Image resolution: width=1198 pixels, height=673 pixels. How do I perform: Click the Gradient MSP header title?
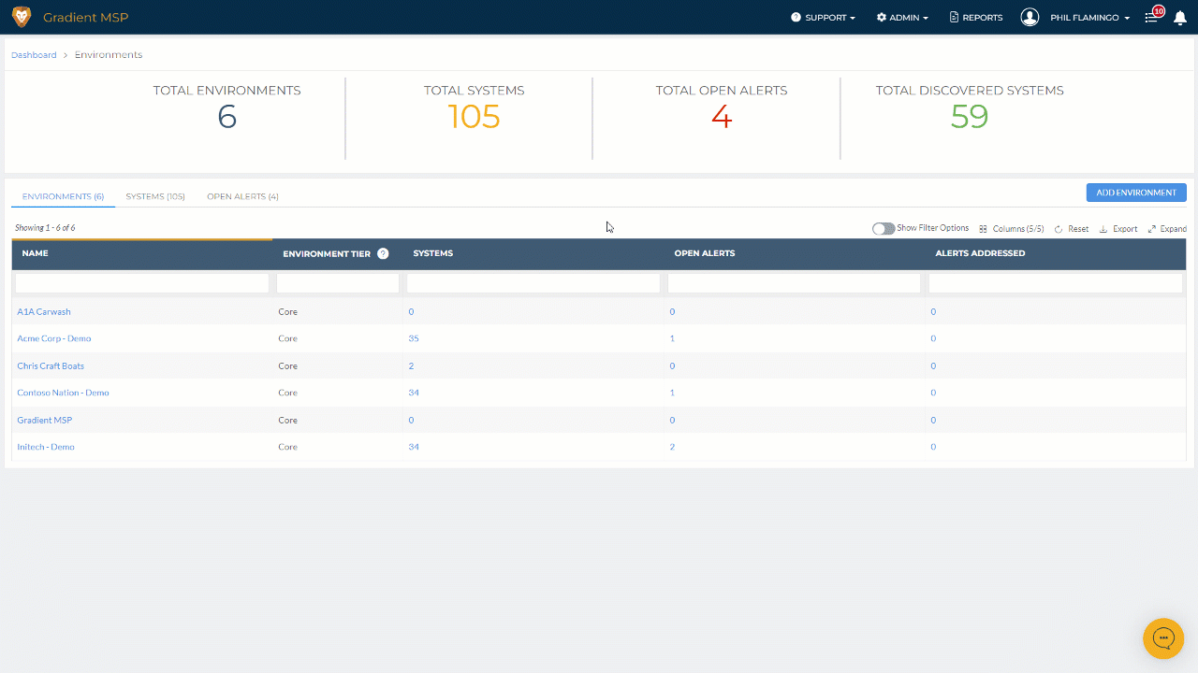(x=86, y=18)
